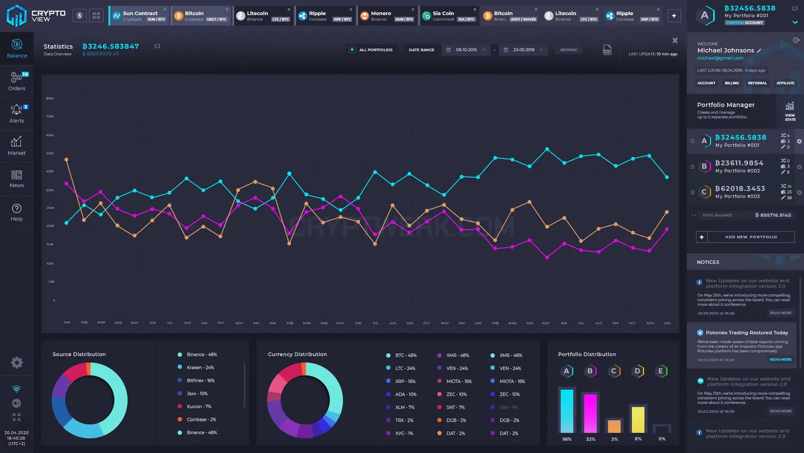Image resolution: width=804 pixels, height=453 pixels.
Task: Select portfolio A cyan bar in distribution
Action: pos(567,410)
